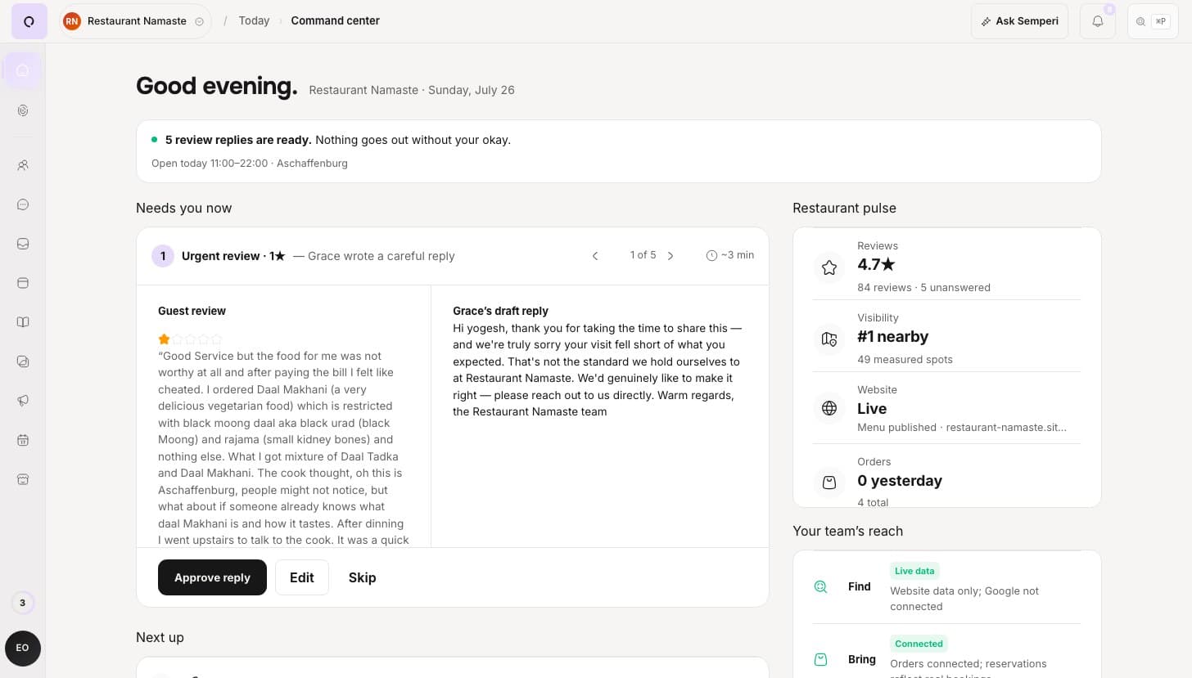Image resolution: width=1192 pixels, height=678 pixels.
Task: Click '49 measured spots' text
Action: click(x=905, y=359)
